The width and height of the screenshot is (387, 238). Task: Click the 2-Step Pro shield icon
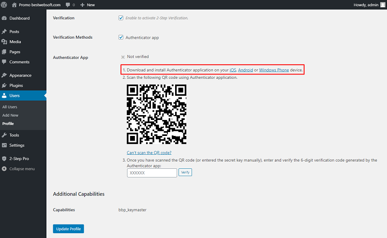[x=4, y=159]
